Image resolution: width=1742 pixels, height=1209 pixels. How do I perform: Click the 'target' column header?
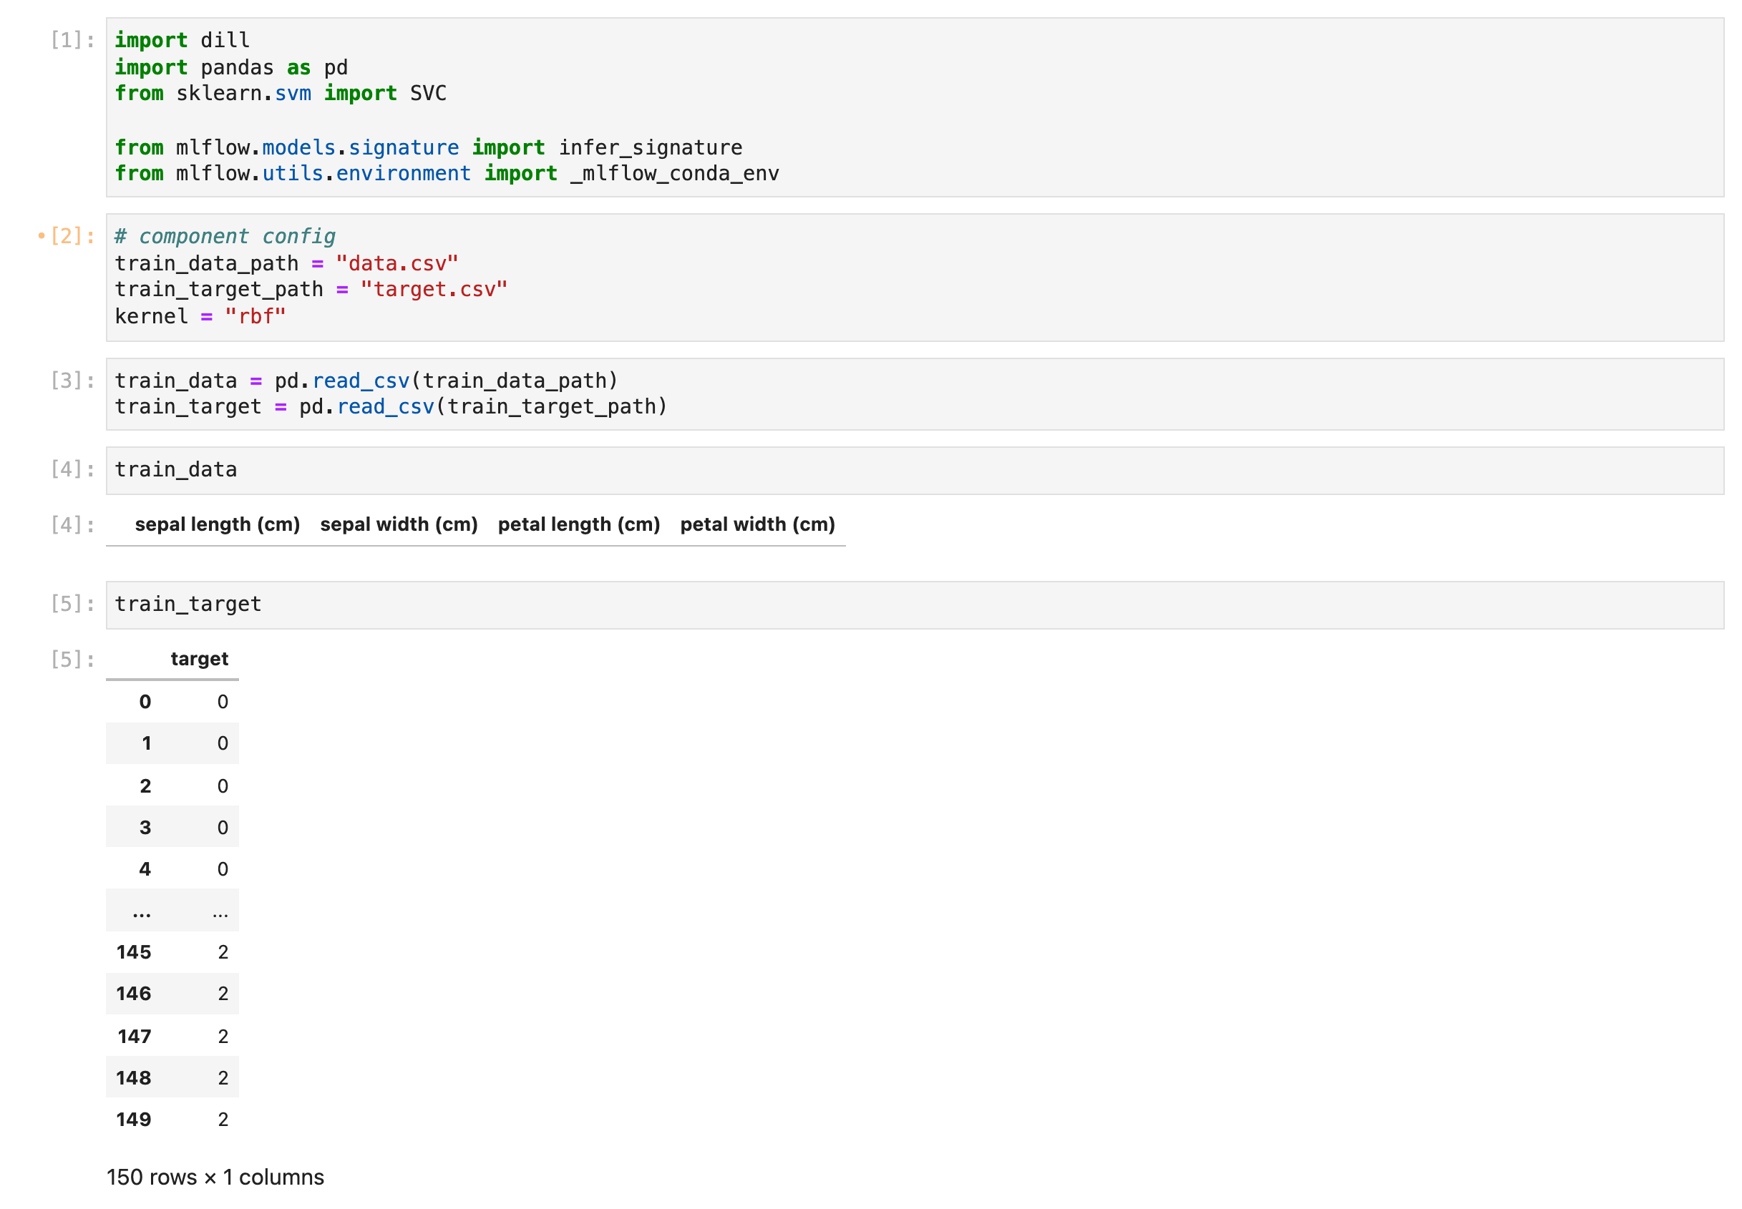[199, 658]
